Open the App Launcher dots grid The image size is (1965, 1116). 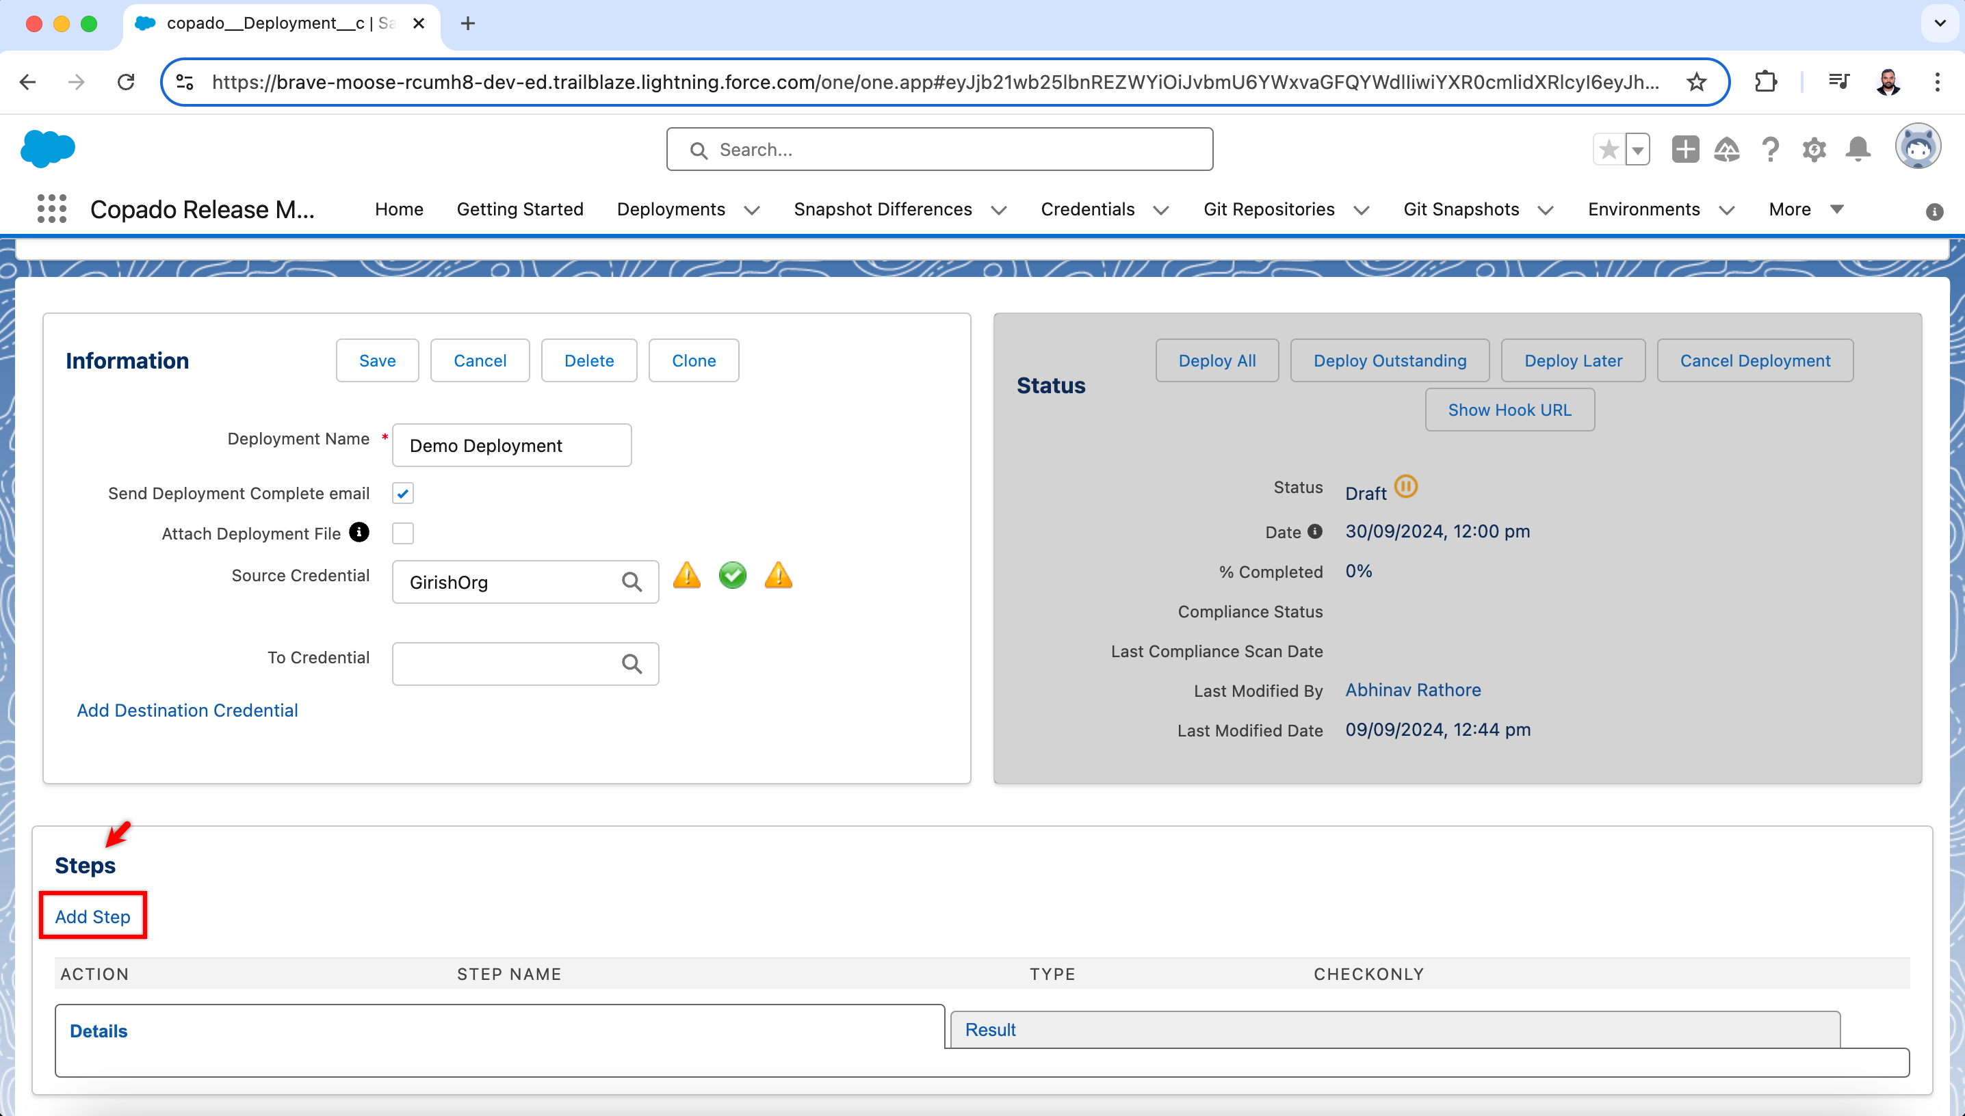click(x=51, y=209)
